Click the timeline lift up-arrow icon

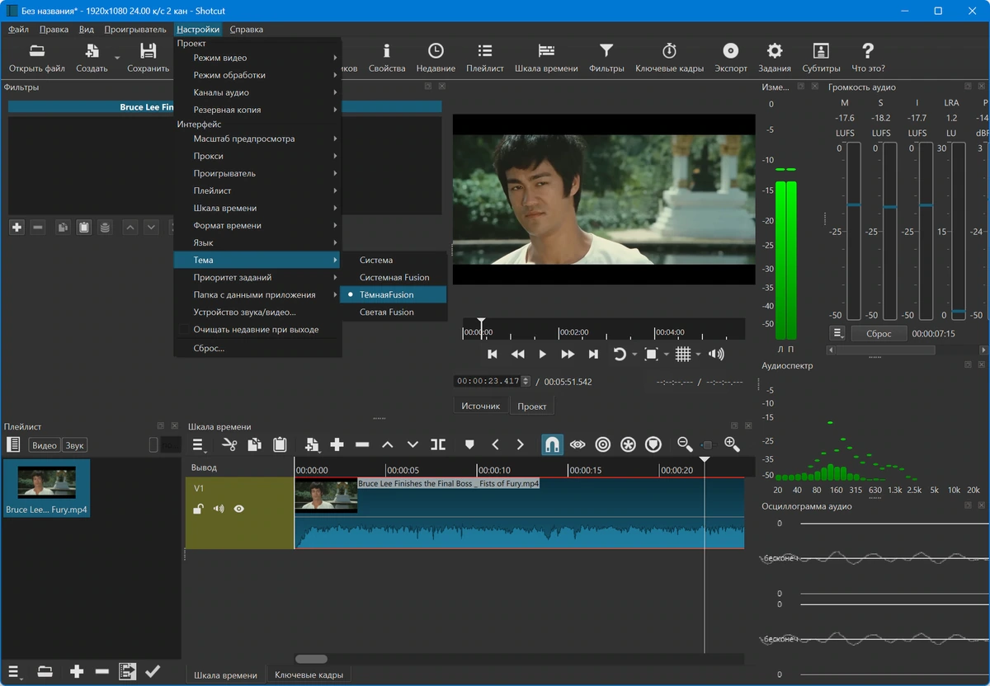pyautogui.click(x=387, y=444)
